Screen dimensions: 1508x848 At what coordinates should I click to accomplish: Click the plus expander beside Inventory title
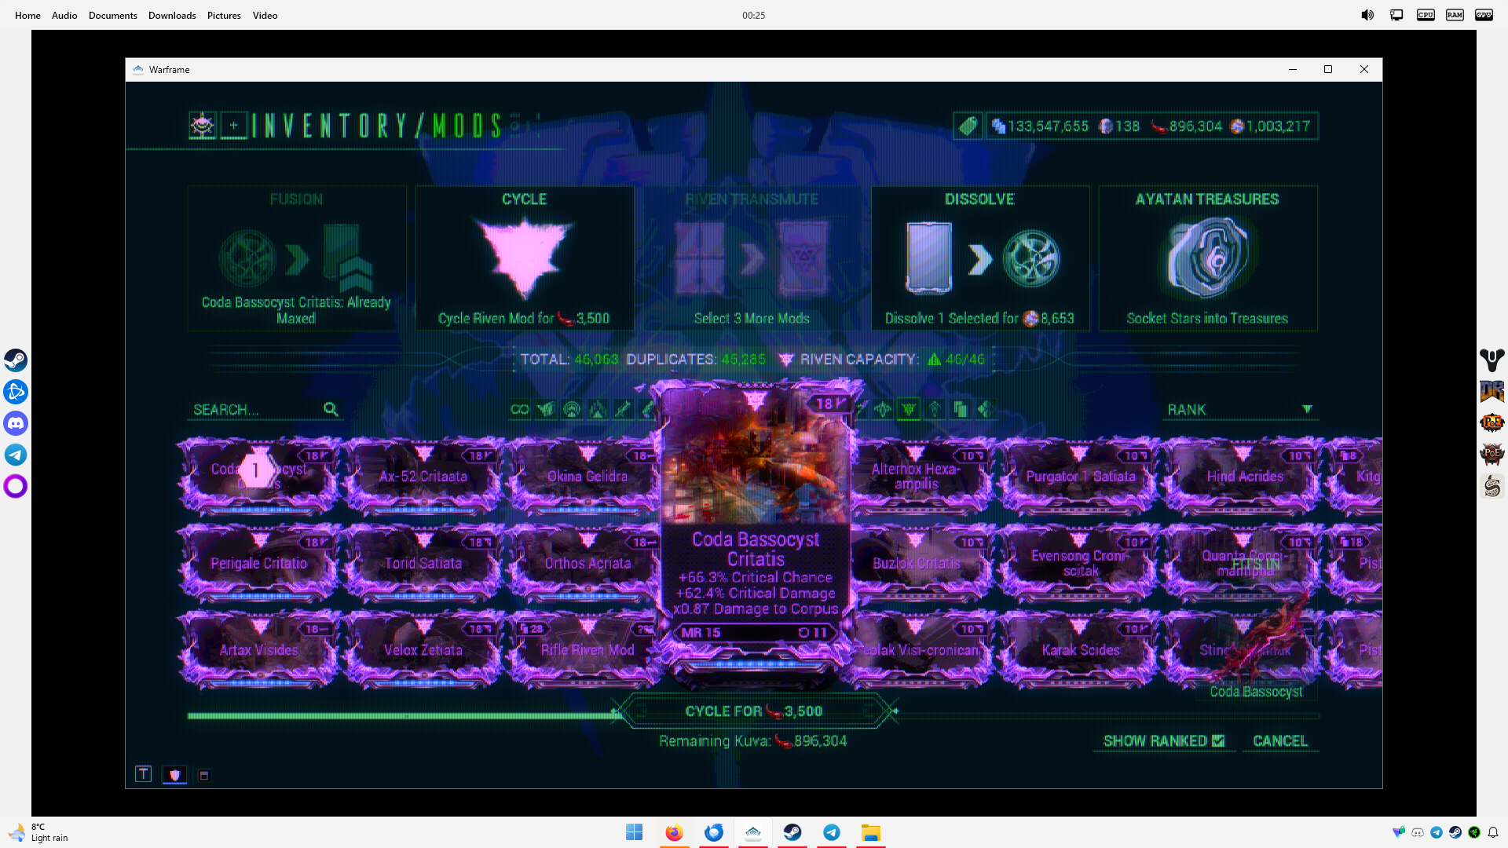(233, 126)
